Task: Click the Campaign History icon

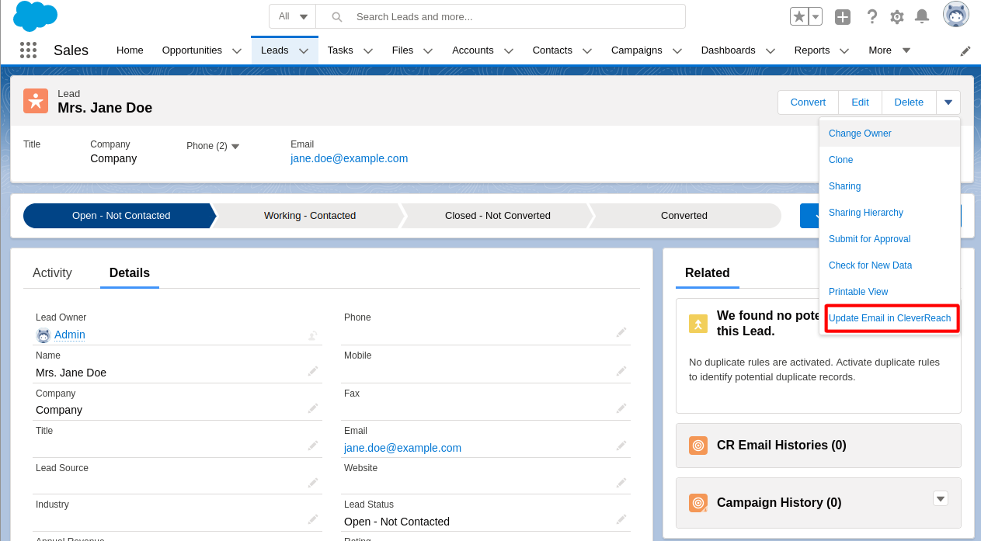Action: tap(698, 503)
